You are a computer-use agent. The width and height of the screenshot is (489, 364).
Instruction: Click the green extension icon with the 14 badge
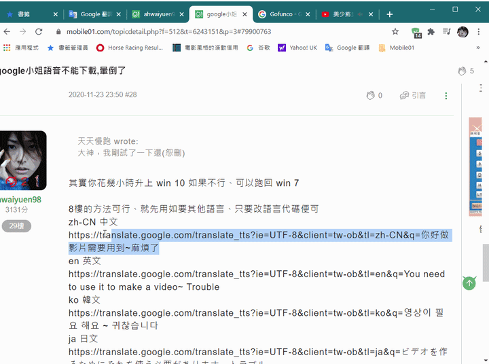[416, 33]
